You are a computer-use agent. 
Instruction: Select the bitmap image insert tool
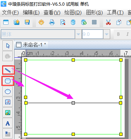8,113
